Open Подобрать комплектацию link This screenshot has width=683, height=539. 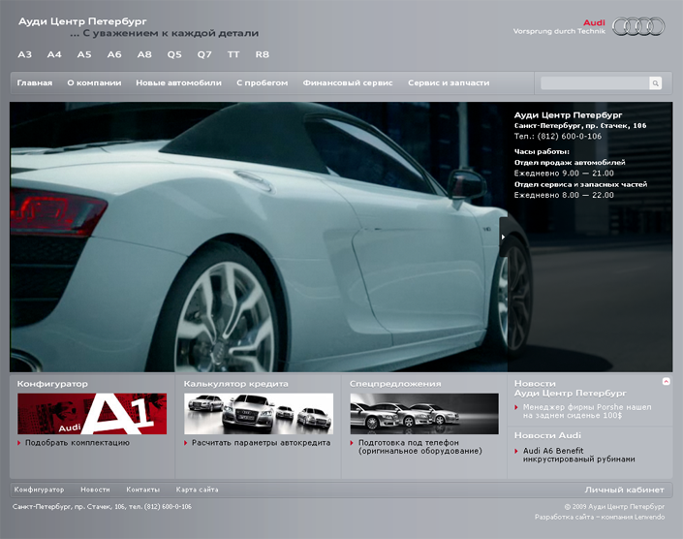tap(78, 443)
